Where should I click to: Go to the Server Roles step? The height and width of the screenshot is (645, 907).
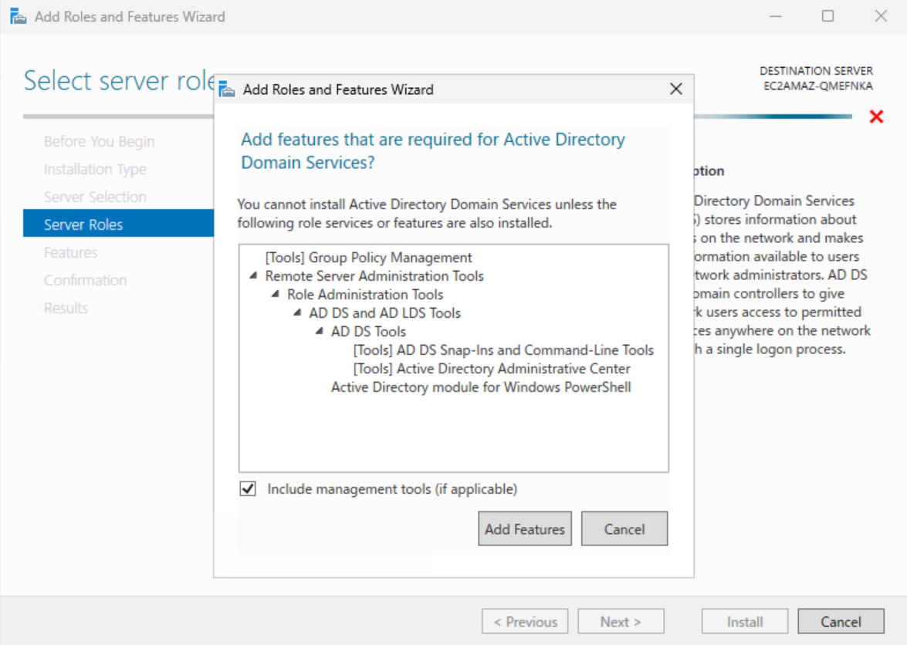click(x=83, y=225)
